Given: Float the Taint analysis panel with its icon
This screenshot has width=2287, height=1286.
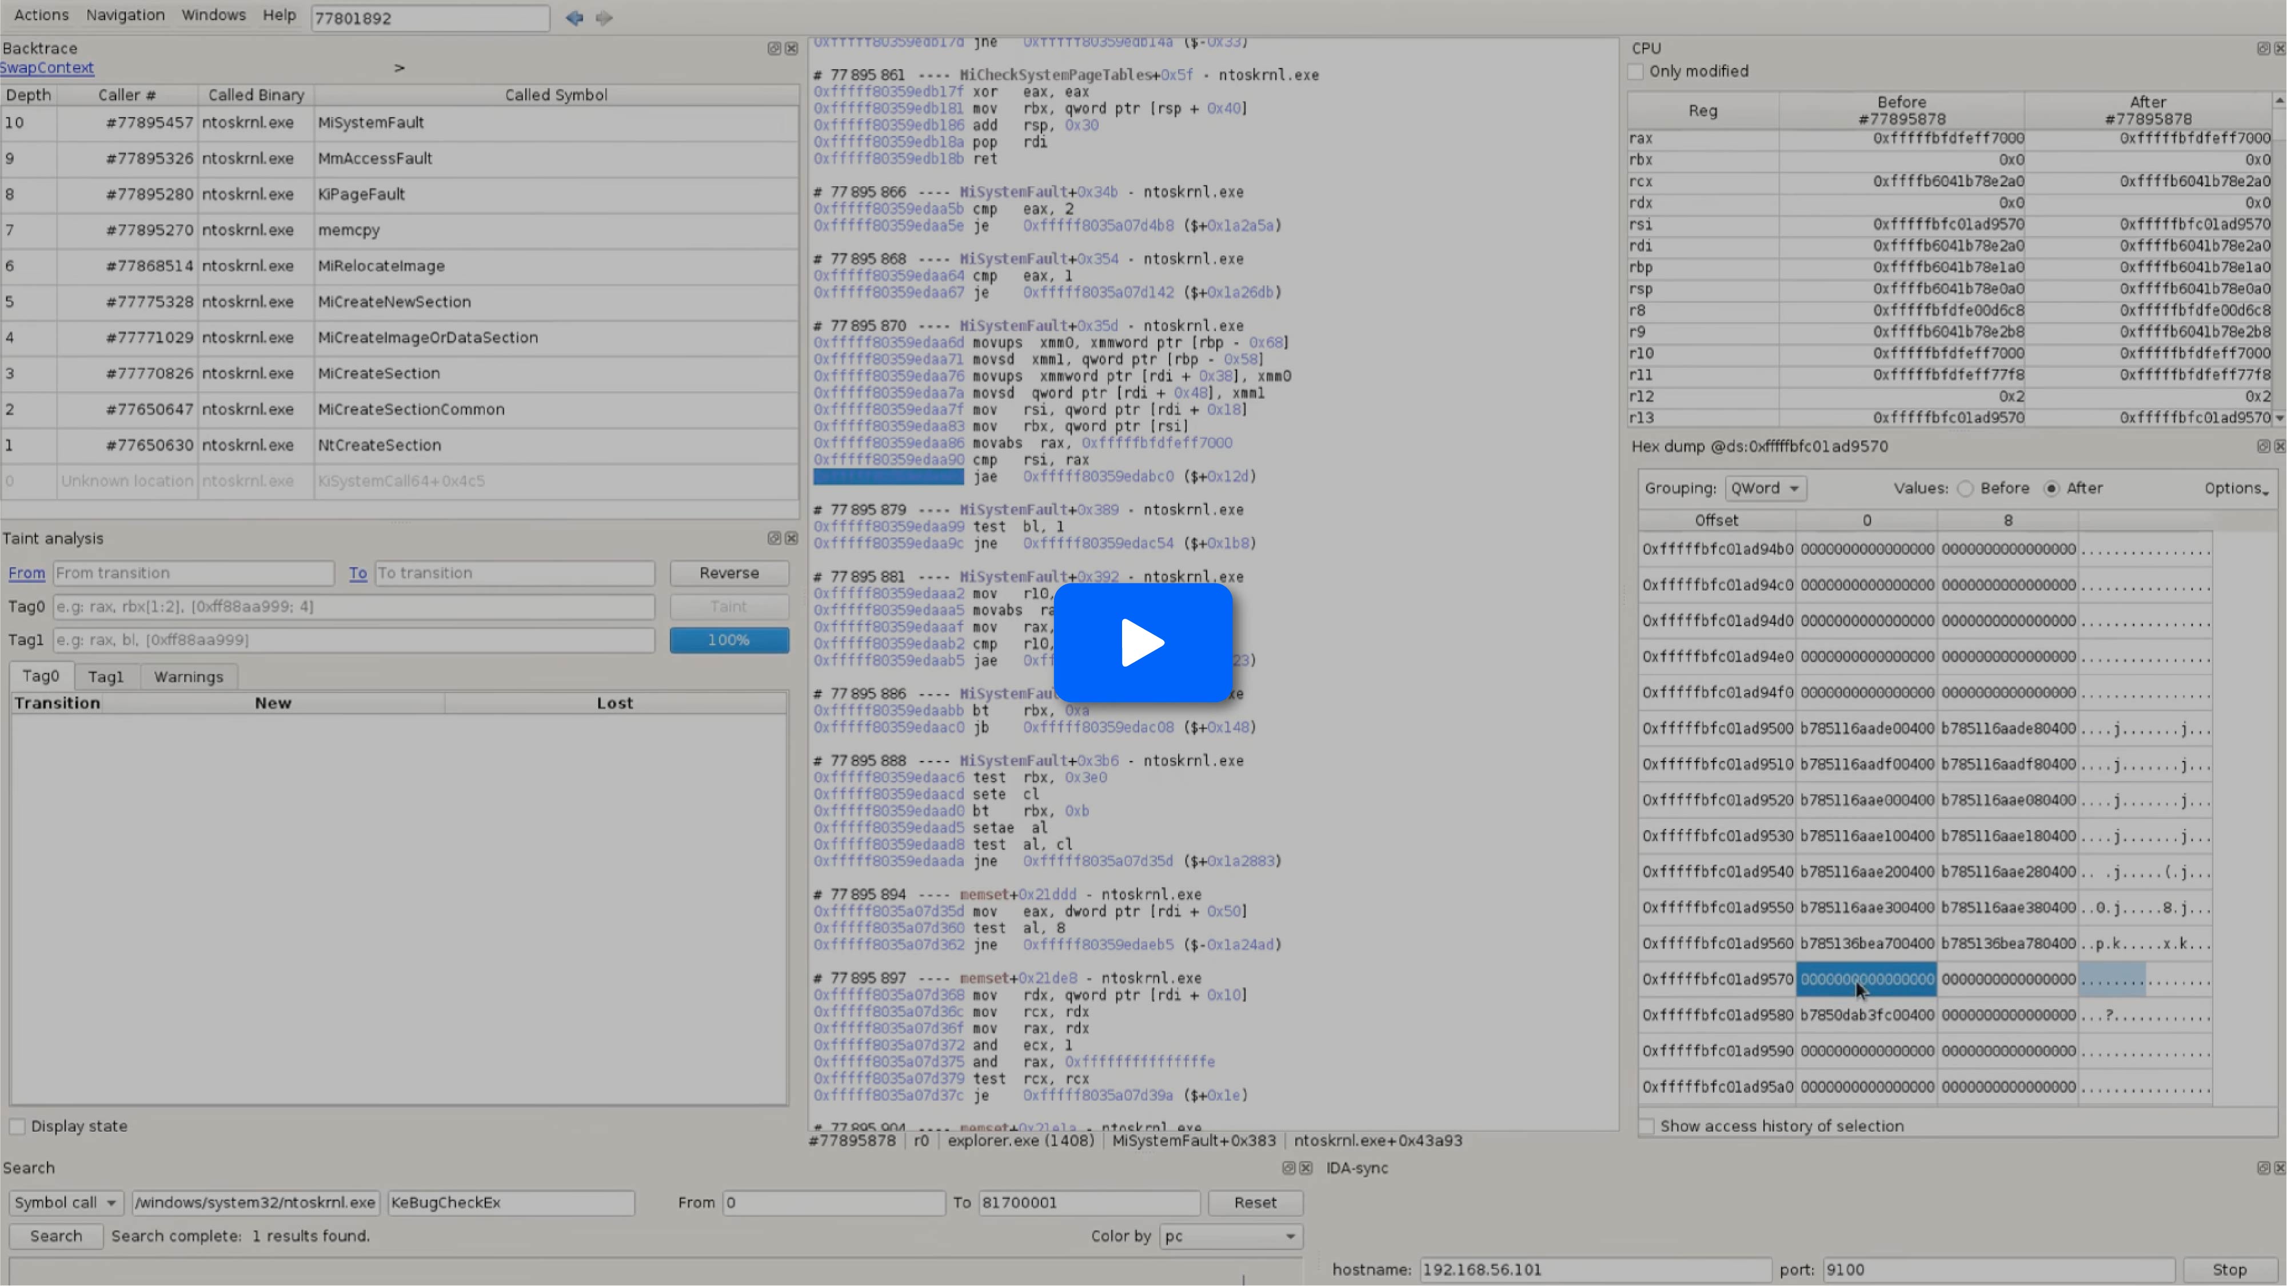Looking at the screenshot, I should (773, 539).
